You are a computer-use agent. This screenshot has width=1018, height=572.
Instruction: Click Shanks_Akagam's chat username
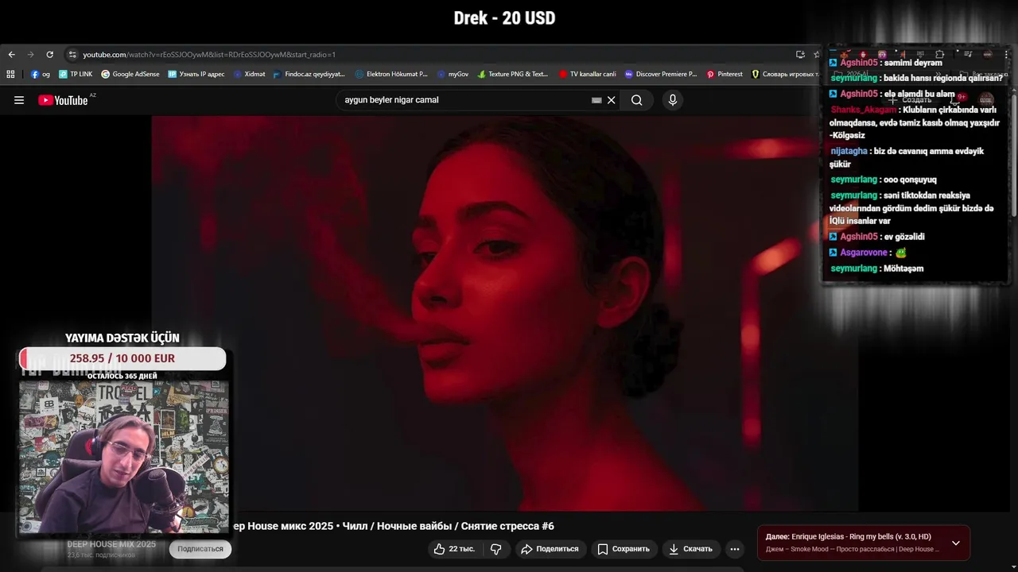click(864, 110)
